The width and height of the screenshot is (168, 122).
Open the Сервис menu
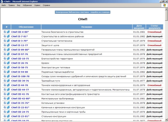click(x=37, y=5)
